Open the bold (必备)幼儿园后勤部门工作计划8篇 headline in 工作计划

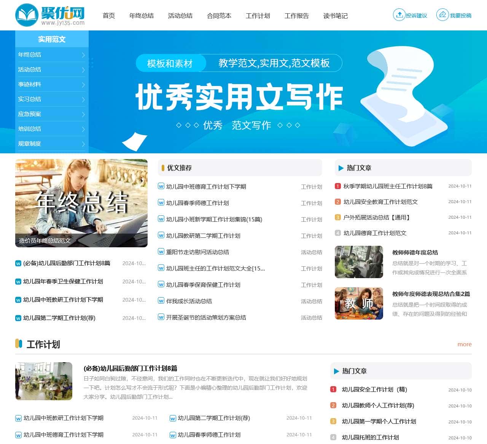pos(131,368)
